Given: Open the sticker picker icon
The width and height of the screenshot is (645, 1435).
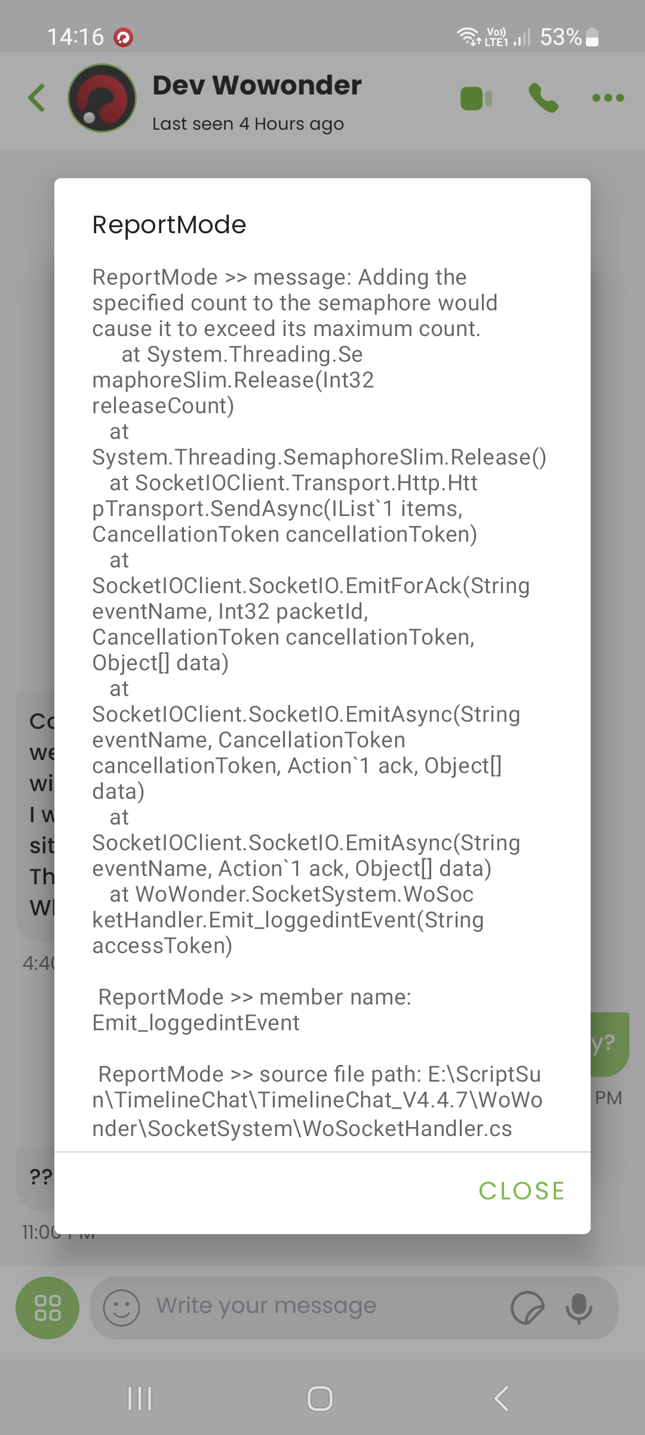Looking at the screenshot, I should 527,1308.
